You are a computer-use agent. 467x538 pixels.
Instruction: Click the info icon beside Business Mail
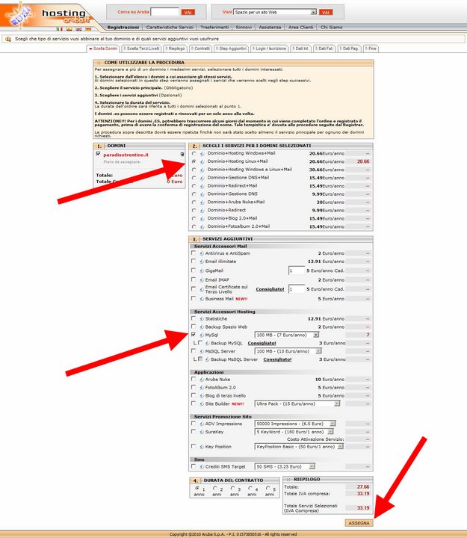coord(202,299)
